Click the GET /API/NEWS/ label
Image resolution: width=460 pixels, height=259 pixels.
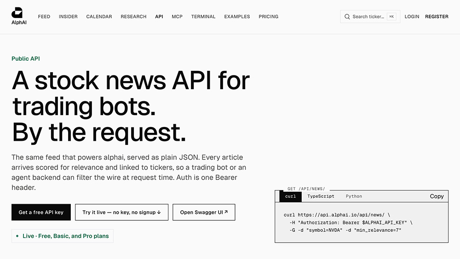(306, 189)
